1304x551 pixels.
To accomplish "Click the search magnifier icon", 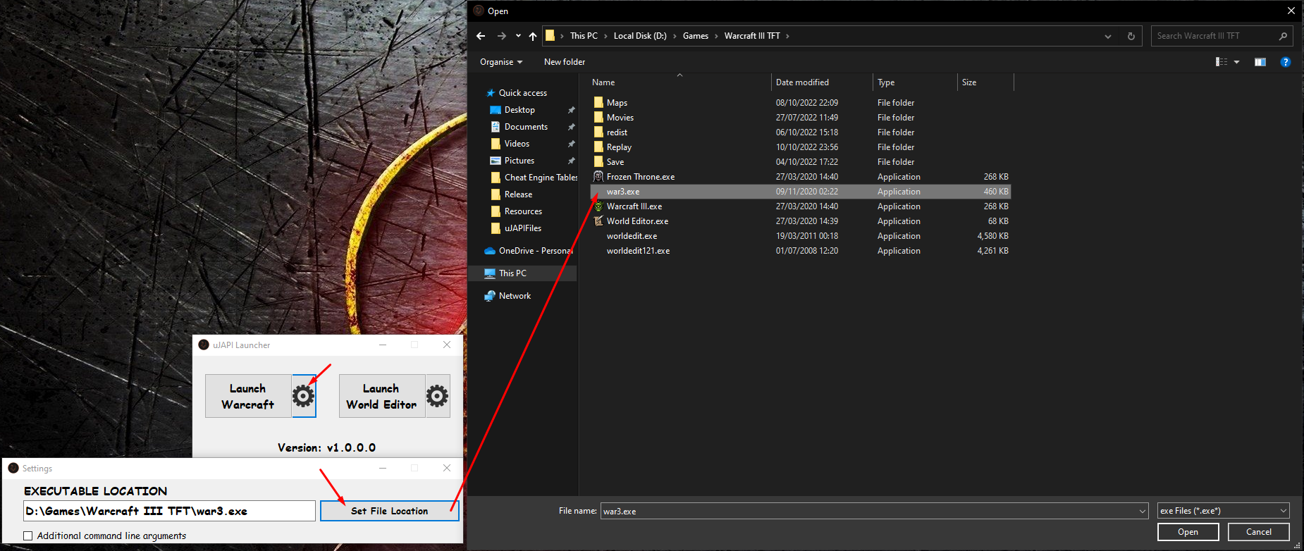I will [x=1284, y=36].
